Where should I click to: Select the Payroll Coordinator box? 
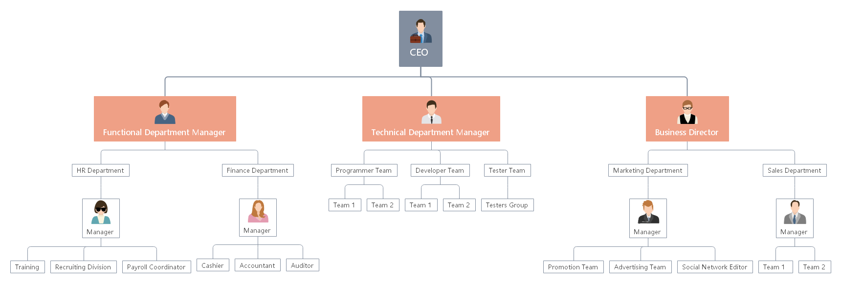[x=156, y=267]
